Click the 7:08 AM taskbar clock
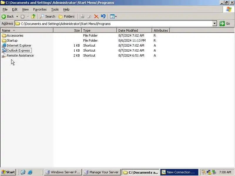 click(225, 172)
